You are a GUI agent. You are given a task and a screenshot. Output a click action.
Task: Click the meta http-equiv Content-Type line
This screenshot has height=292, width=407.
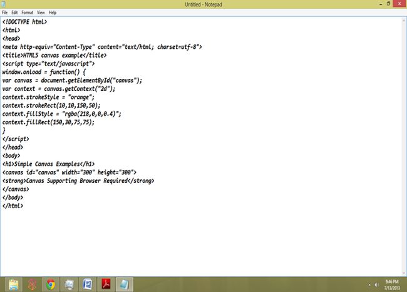pyautogui.click(x=102, y=47)
